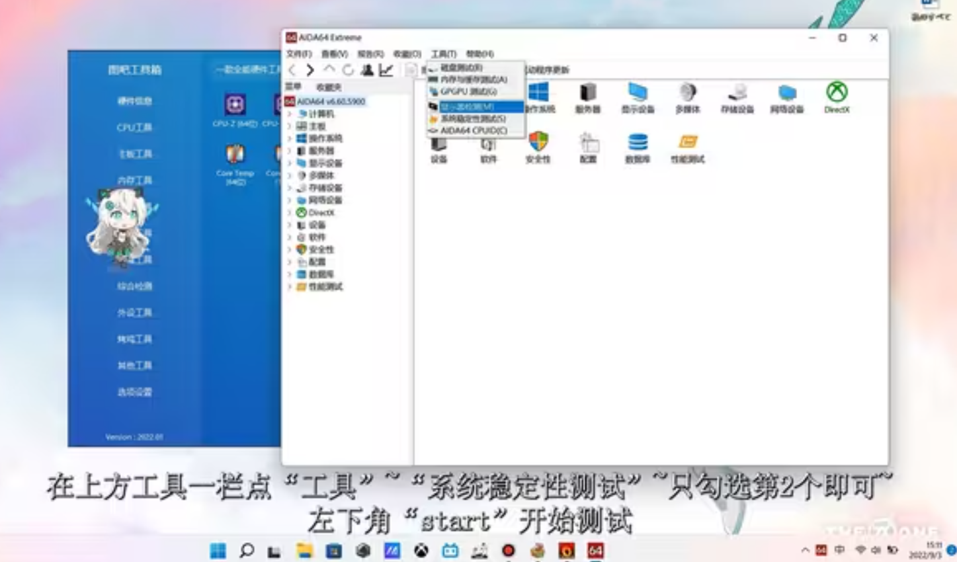Launch CPU-Z (64位) from the toolbox

pos(235,109)
